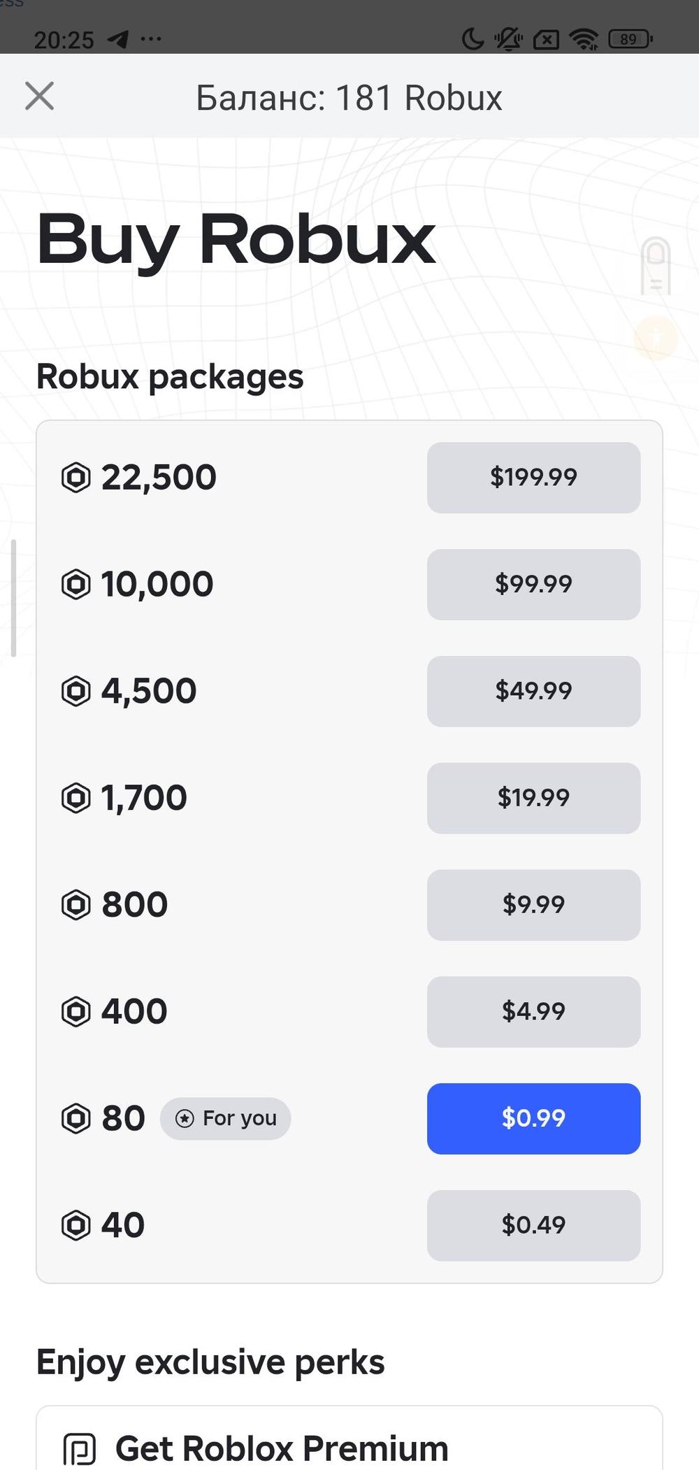This screenshot has height=1470, width=699.
Task: Tap the orange info circle icon
Action: [656, 338]
